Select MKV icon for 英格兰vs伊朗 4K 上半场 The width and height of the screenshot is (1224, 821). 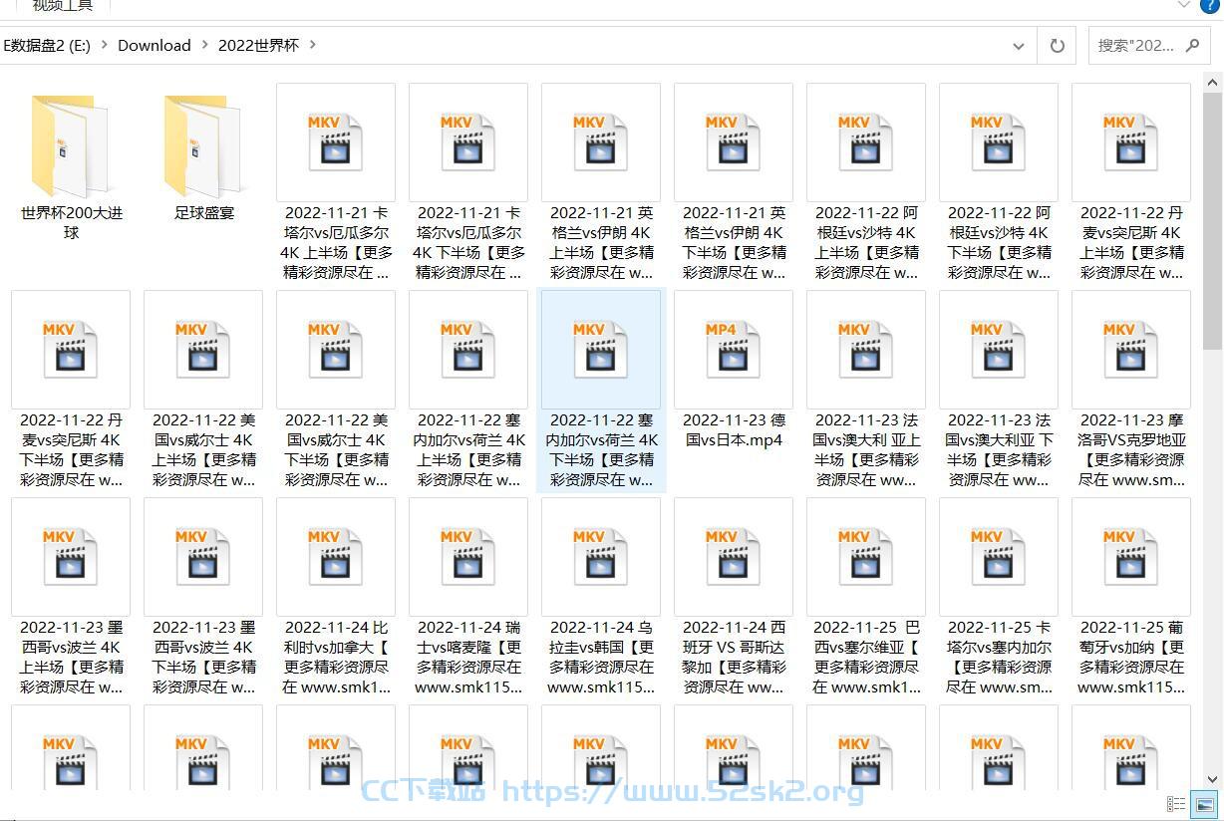click(601, 142)
